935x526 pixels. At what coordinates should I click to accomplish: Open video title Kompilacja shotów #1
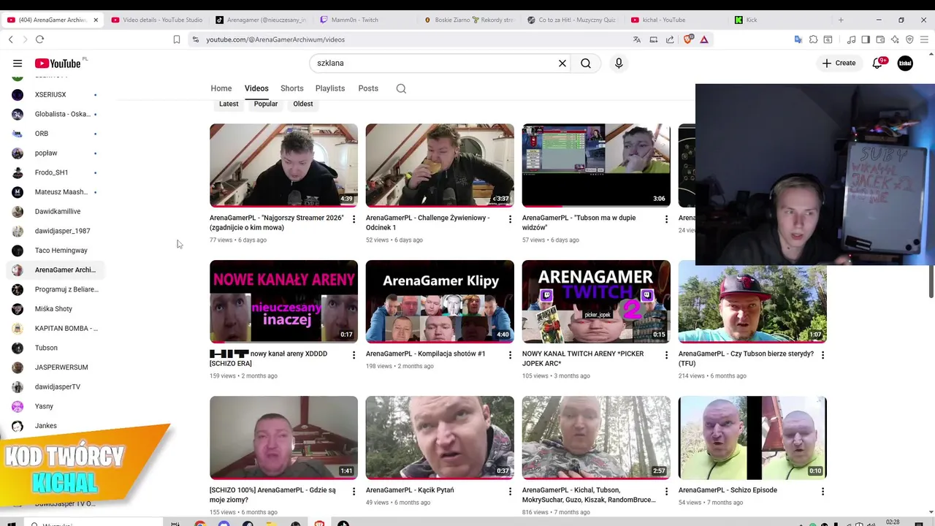(x=425, y=354)
